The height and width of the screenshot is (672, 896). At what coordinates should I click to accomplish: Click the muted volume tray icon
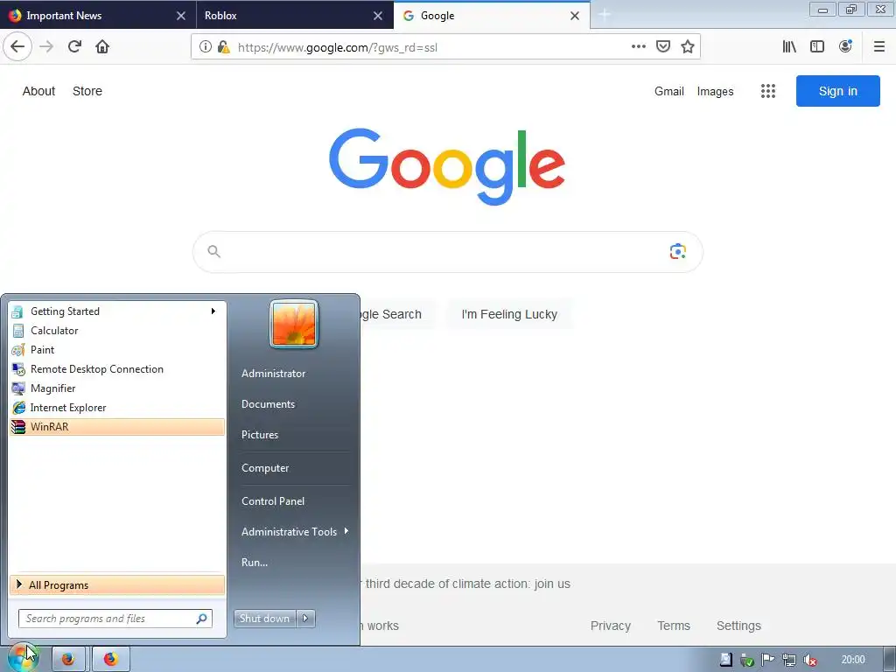click(x=809, y=660)
